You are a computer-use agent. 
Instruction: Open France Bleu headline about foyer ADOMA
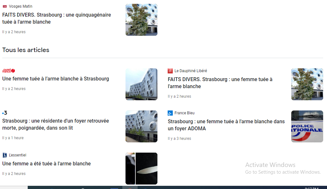226,125
